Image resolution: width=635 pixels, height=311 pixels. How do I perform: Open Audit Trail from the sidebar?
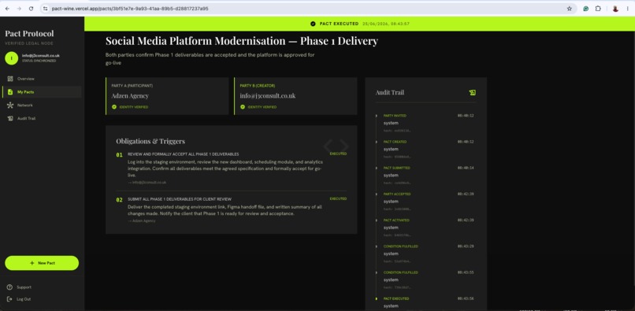click(x=42, y=119)
